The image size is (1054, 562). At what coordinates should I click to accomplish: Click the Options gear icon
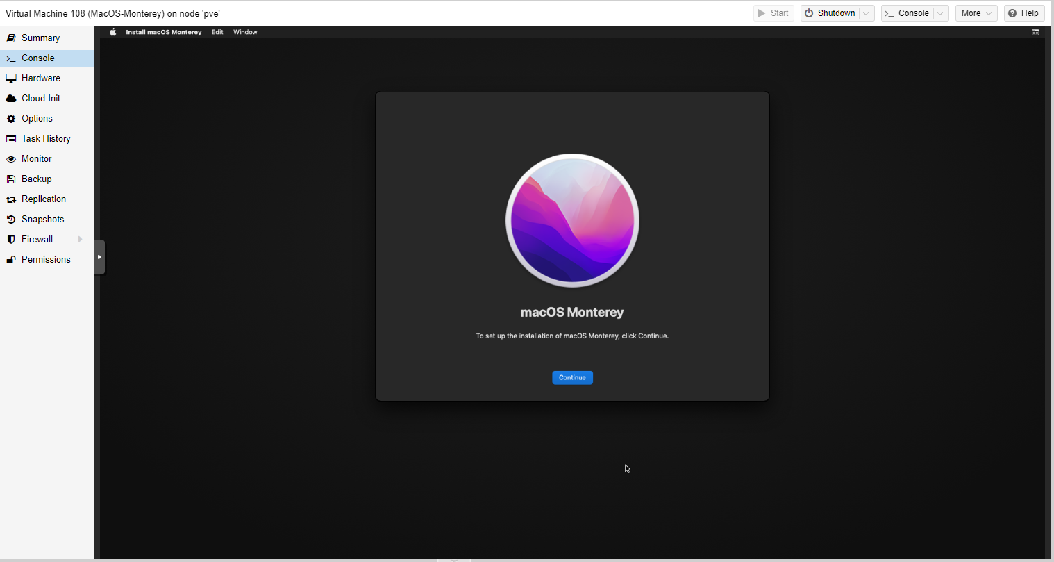coord(11,119)
